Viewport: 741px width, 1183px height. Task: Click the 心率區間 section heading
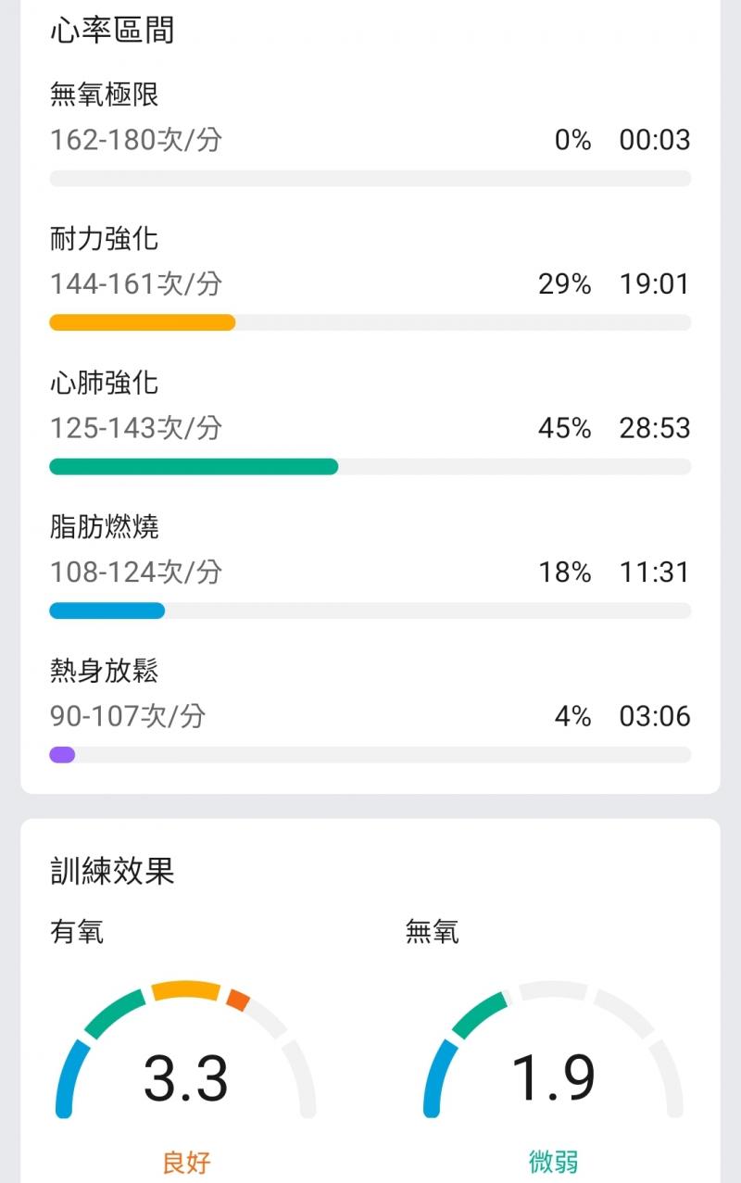[x=111, y=31]
